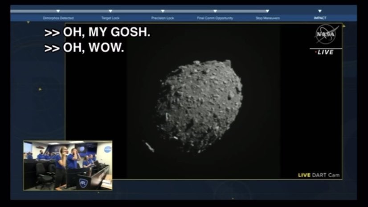The width and height of the screenshot is (368, 207).
Task: Open the mission control room inset video
Action: point(68,165)
